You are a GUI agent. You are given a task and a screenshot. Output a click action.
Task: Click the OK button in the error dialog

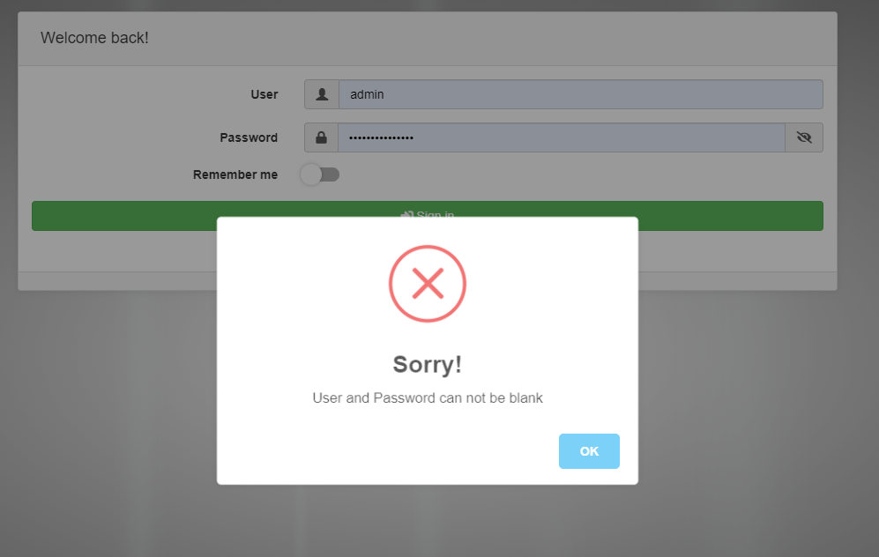589,451
